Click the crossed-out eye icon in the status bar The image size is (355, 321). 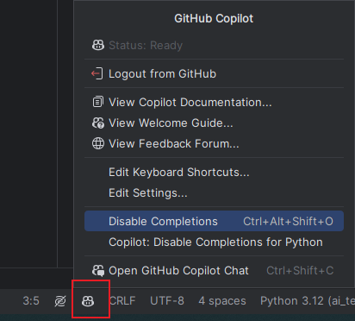coord(60,301)
